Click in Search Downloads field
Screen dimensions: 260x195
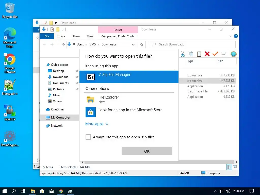(192, 44)
